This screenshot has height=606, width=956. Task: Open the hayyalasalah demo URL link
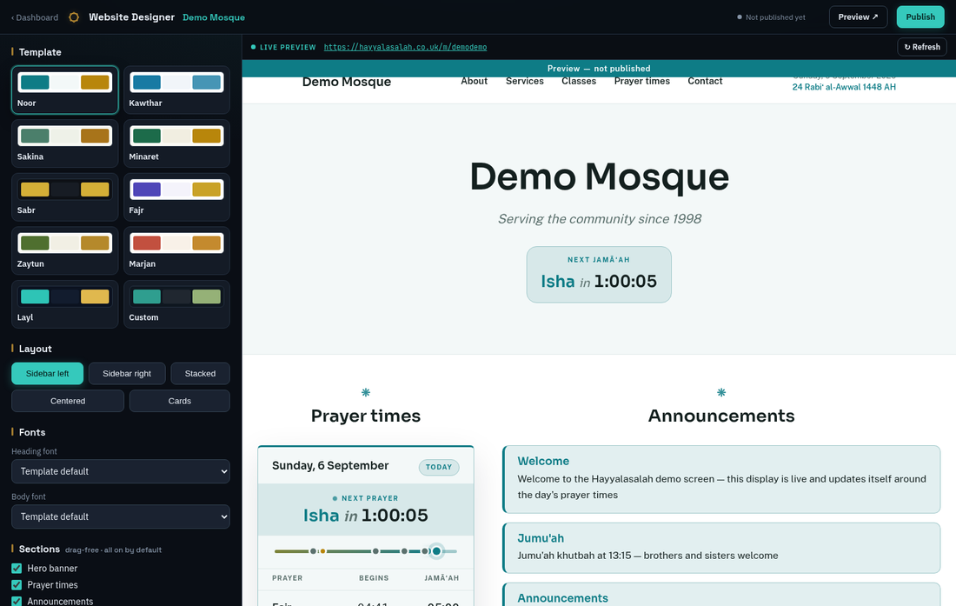(x=405, y=47)
